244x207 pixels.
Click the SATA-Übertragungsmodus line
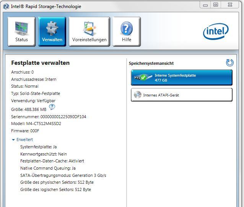click(63, 175)
